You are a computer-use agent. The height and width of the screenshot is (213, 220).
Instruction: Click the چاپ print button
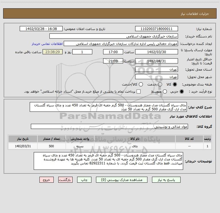(84, 180)
